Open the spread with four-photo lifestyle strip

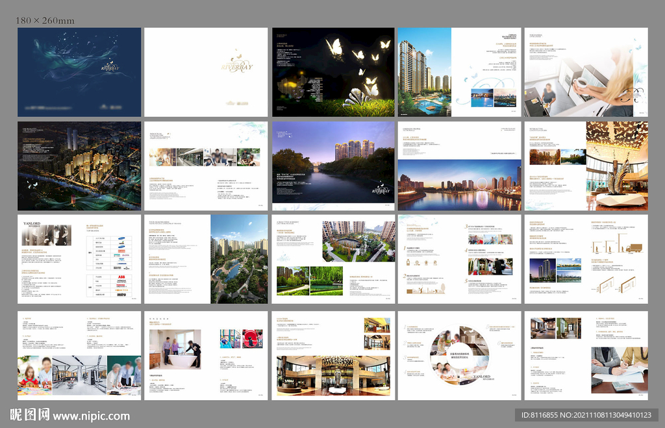click(206, 166)
